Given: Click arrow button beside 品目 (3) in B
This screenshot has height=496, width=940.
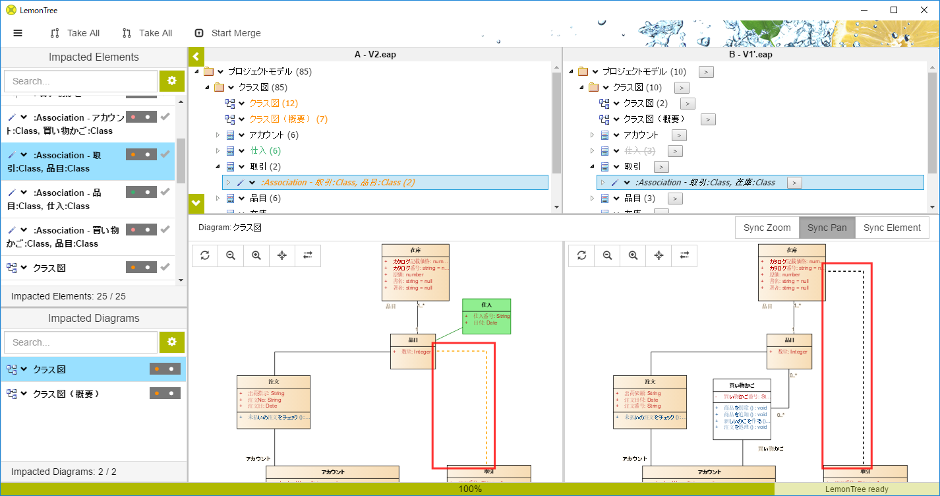Looking at the screenshot, I should (x=675, y=199).
